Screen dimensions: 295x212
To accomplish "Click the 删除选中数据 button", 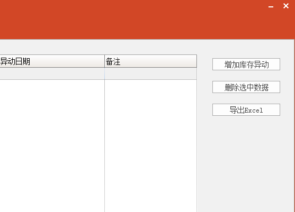I will tap(246, 87).
